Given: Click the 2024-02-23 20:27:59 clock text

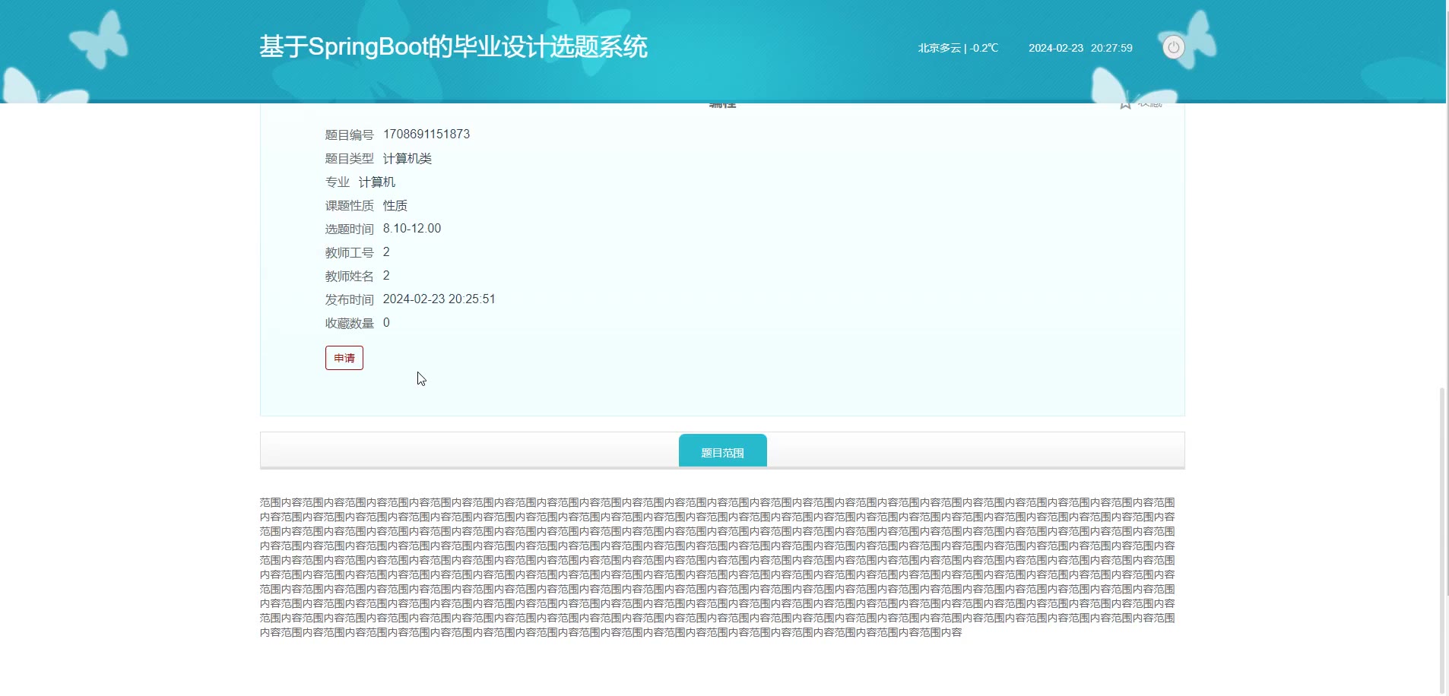Looking at the screenshot, I should [x=1080, y=48].
